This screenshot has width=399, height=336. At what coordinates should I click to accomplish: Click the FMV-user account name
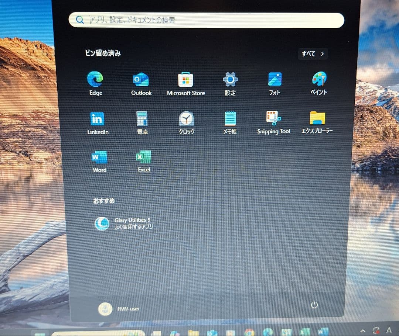tap(129, 309)
